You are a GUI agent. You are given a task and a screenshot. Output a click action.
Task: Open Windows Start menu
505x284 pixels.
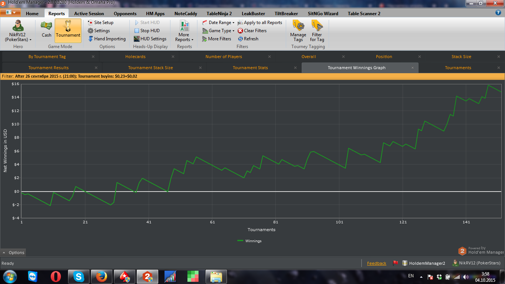(10, 277)
